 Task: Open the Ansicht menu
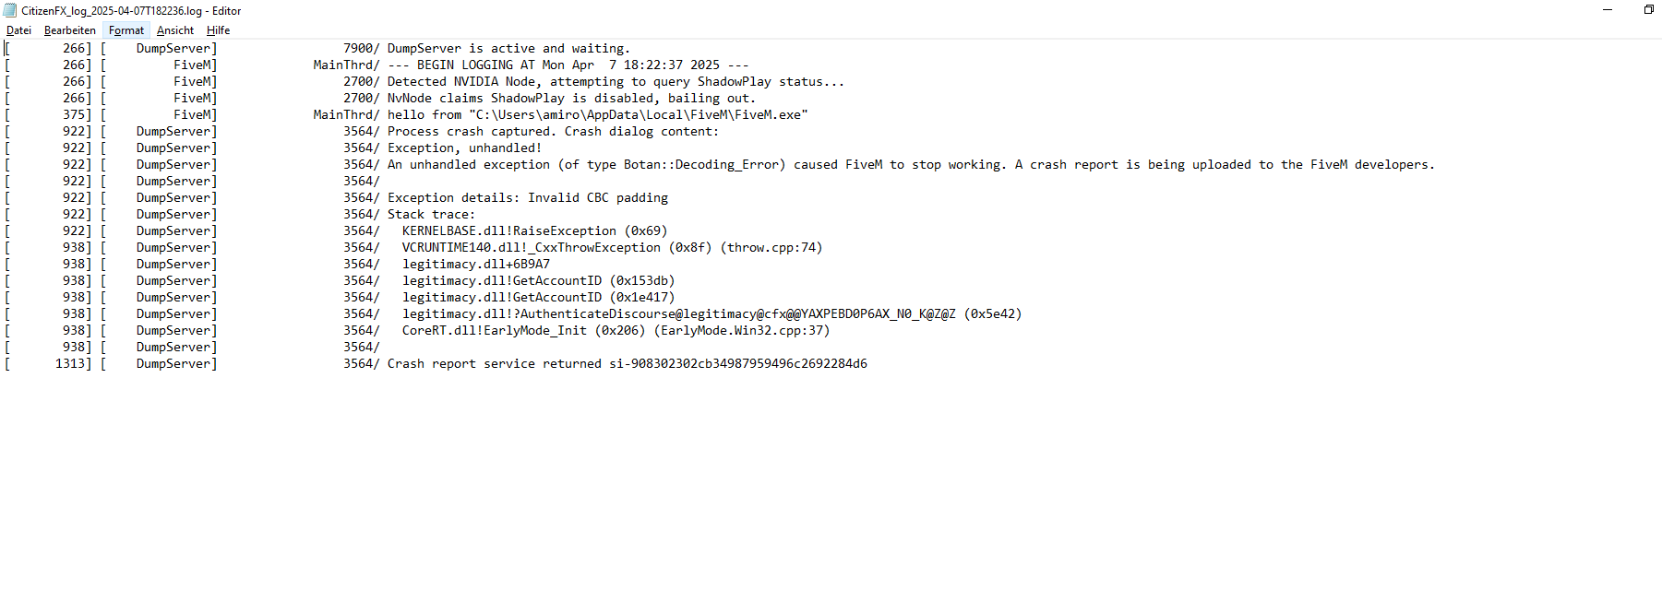coord(175,30)
